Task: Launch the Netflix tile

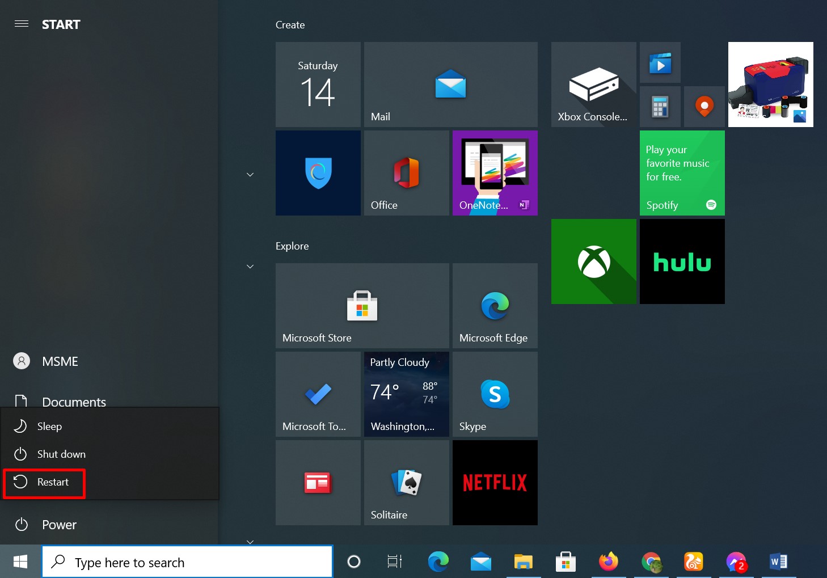Action: [495, 482]
